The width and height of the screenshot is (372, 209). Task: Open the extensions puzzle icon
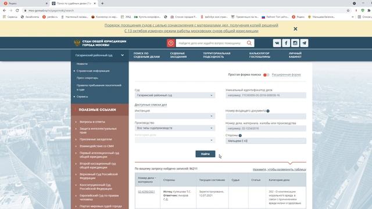click(369, 10)
